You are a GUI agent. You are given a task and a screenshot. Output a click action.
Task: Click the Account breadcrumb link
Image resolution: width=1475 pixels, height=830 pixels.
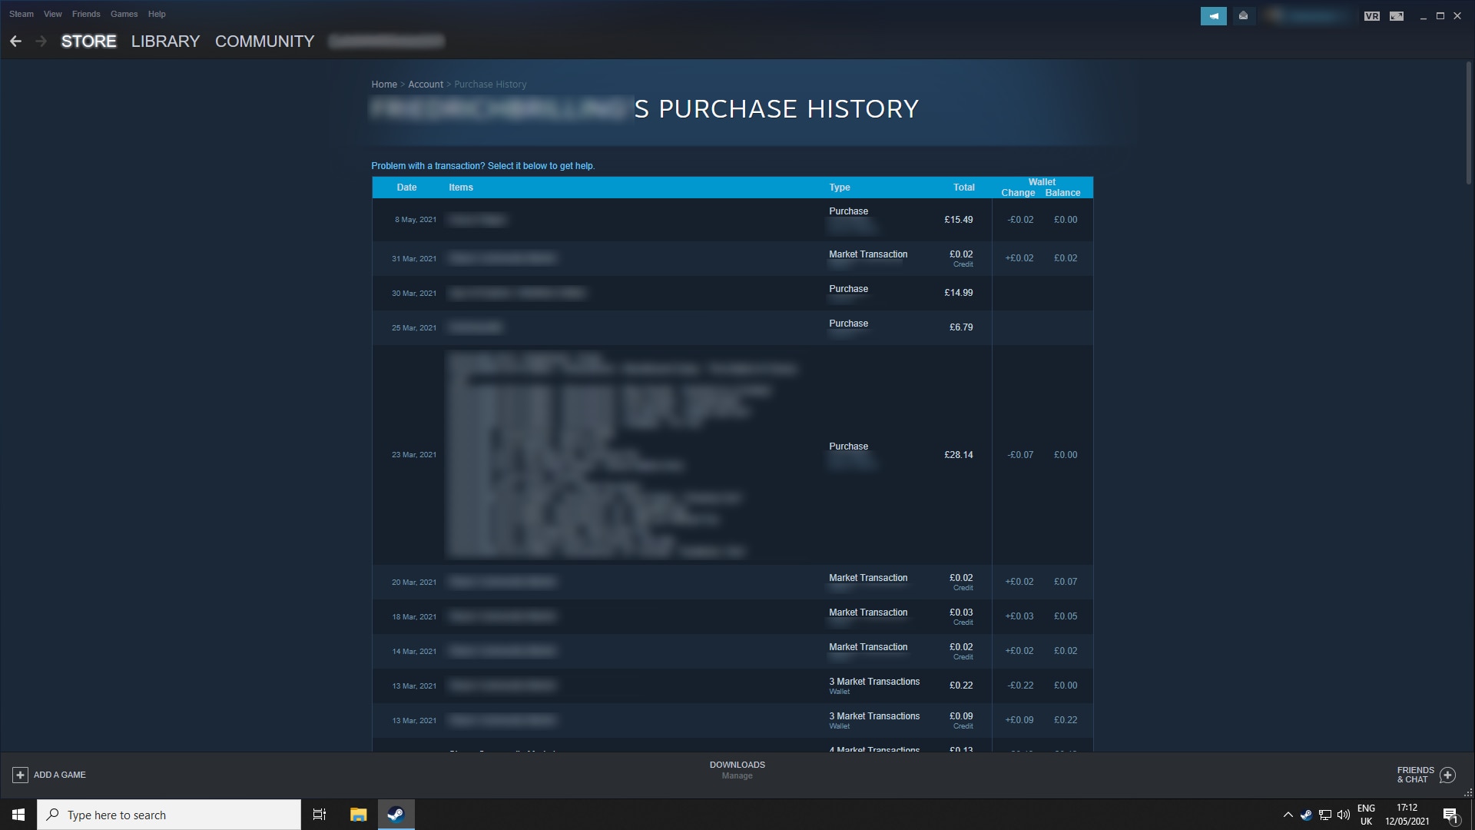[x=426, y=84]
